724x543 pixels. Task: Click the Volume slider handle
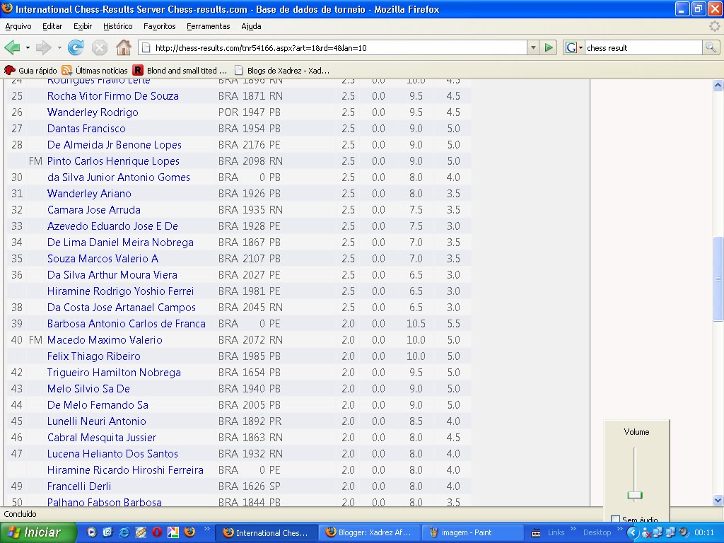click(x=635, y=496)
